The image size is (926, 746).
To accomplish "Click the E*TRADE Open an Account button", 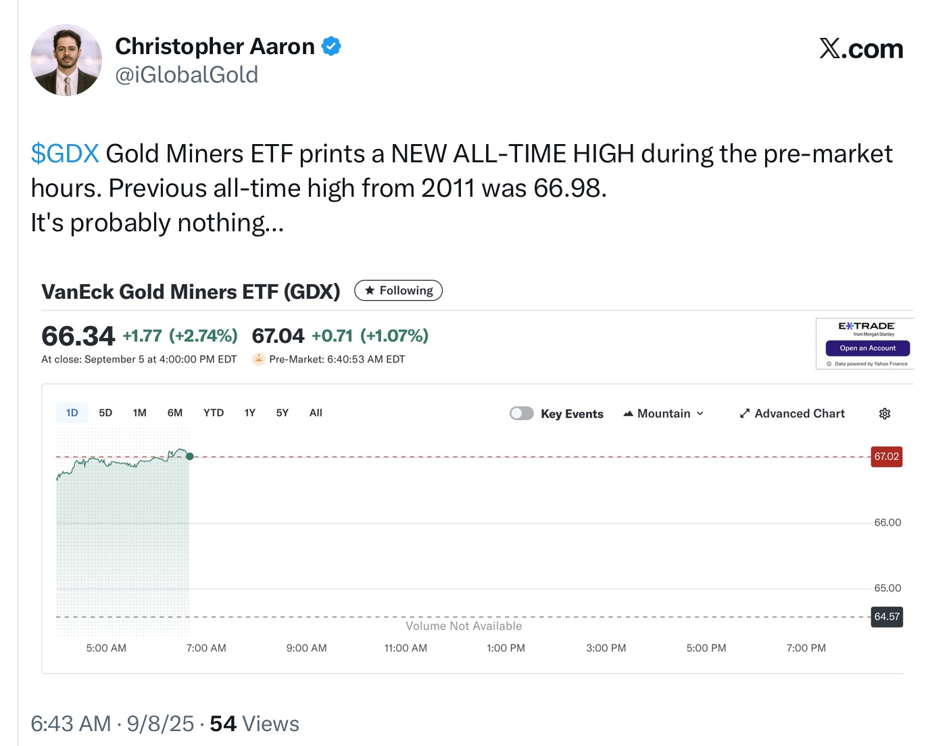I will (868, 348).
